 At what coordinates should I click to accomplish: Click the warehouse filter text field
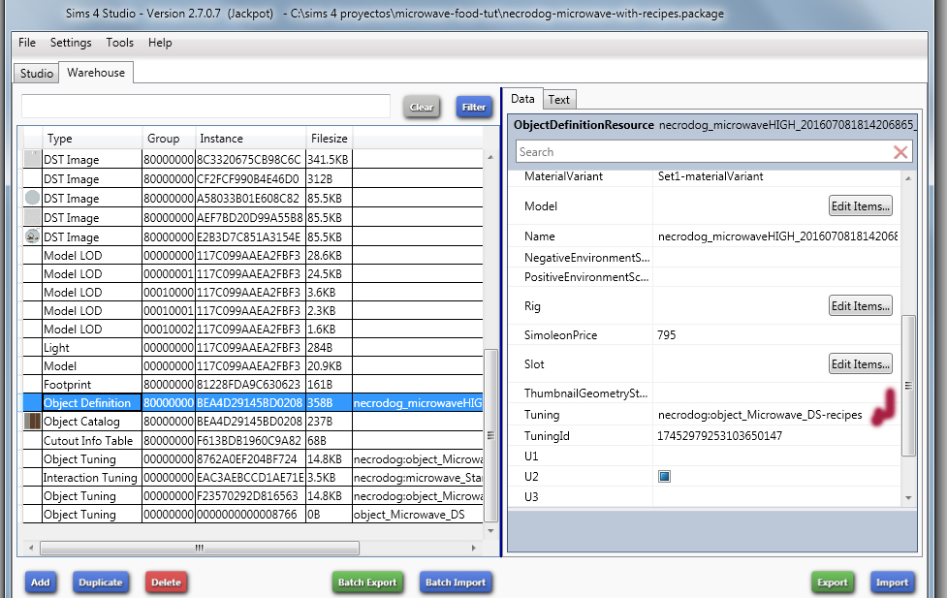pos(205,106)
